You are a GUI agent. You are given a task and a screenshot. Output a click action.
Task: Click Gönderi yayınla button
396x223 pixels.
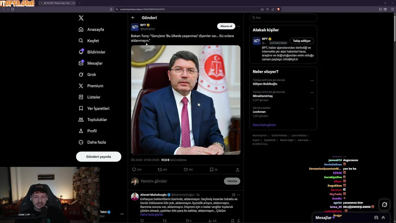[99, 157]
